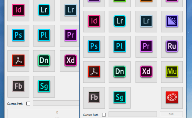Choose Dimension icon in the background window
192x118 pixels.
44,61
